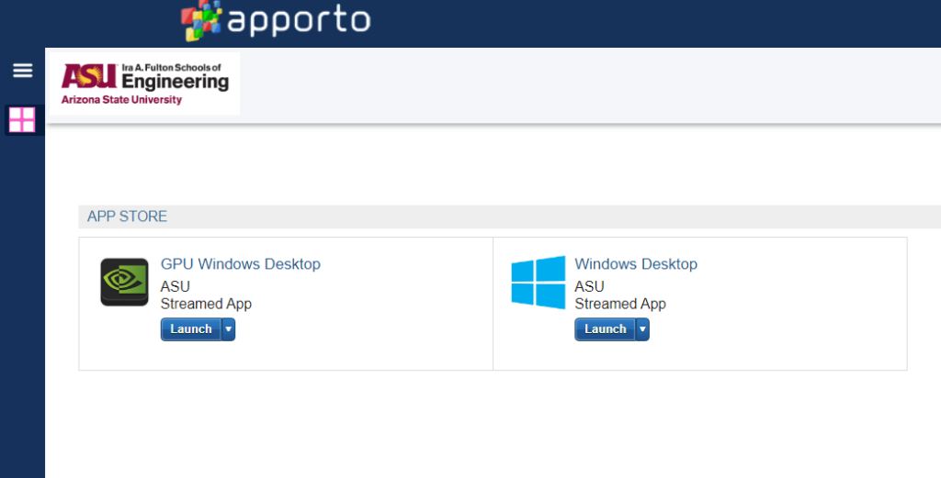Click Streamed App label under GPU Windows Desktop
The width and height of the screenshot is (941, 478).
tap(206, 304)
